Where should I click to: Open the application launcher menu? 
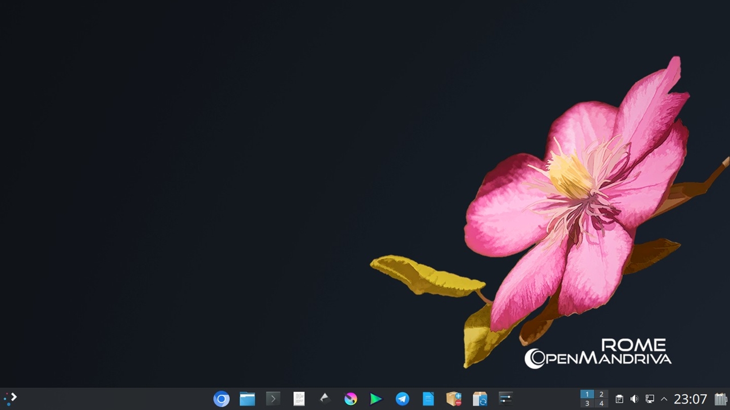(x=10, y=399)
